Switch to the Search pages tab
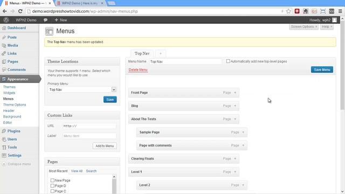This screenshot has width=345, height=194. 91,171
